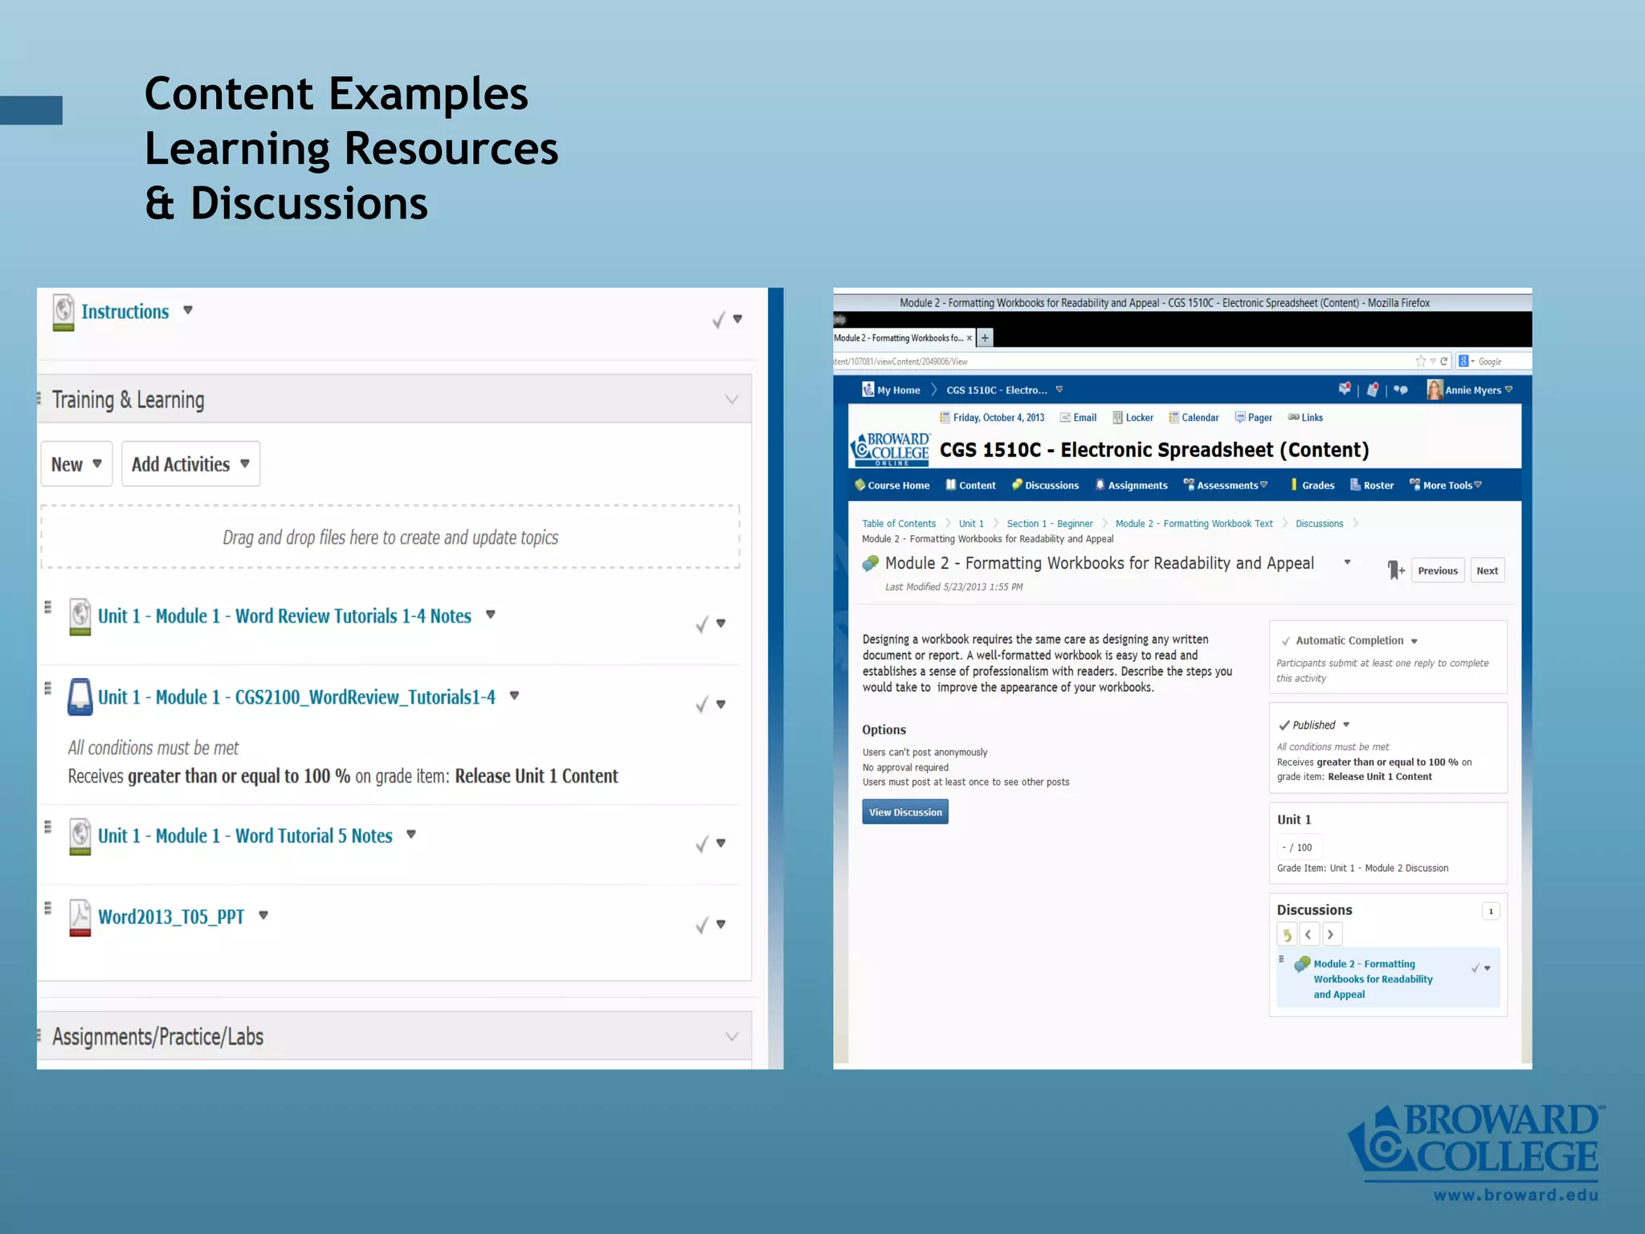The height and width of the screenshot is (1234, 1645).
Task: Open the dropdown arrow next to Instructions
Action: click(188, 310)
